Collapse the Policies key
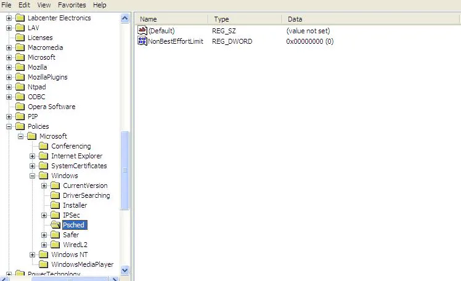Viewport: 461px width, 281px height. pyautogui.click(x=9, y=127)
